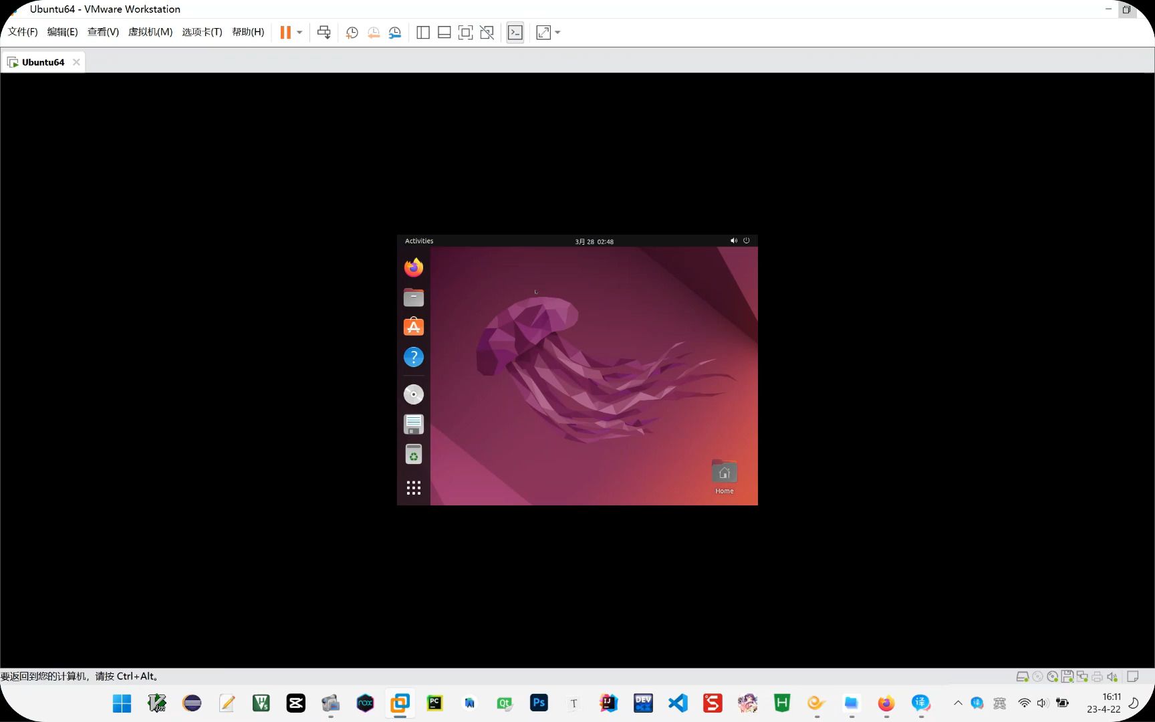Viewport: 1155px width, 722px height.
Task: Click the connected CD/DVD device status icon
Action: tap(1053, 677)
